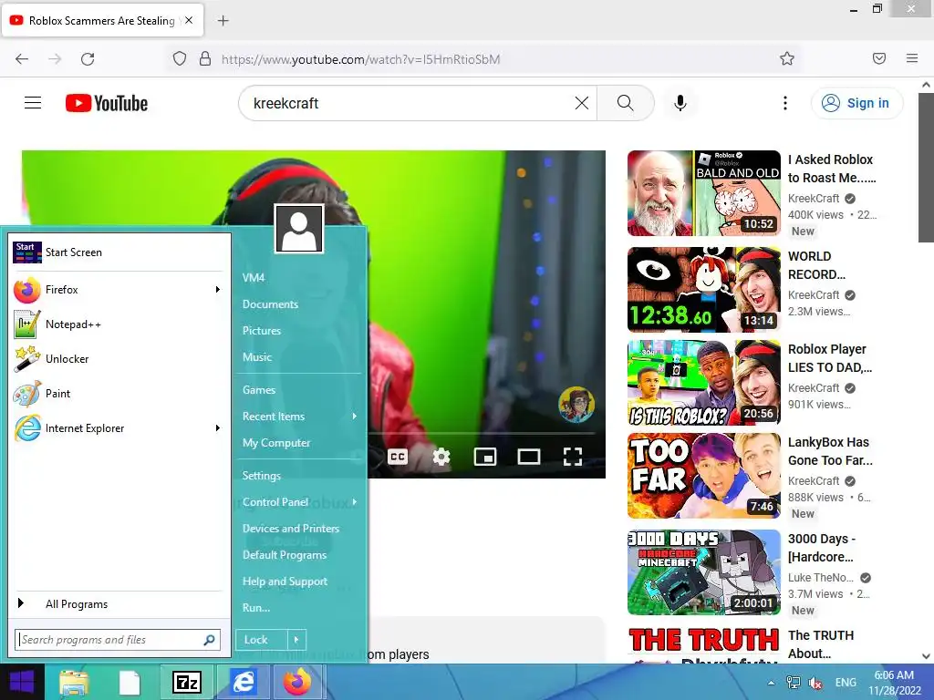Open Luke TheNotable channel name
934x700 pixels.
[x=821, y=577]
